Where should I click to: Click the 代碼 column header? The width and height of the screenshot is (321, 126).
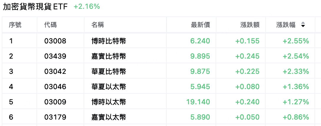50,25
